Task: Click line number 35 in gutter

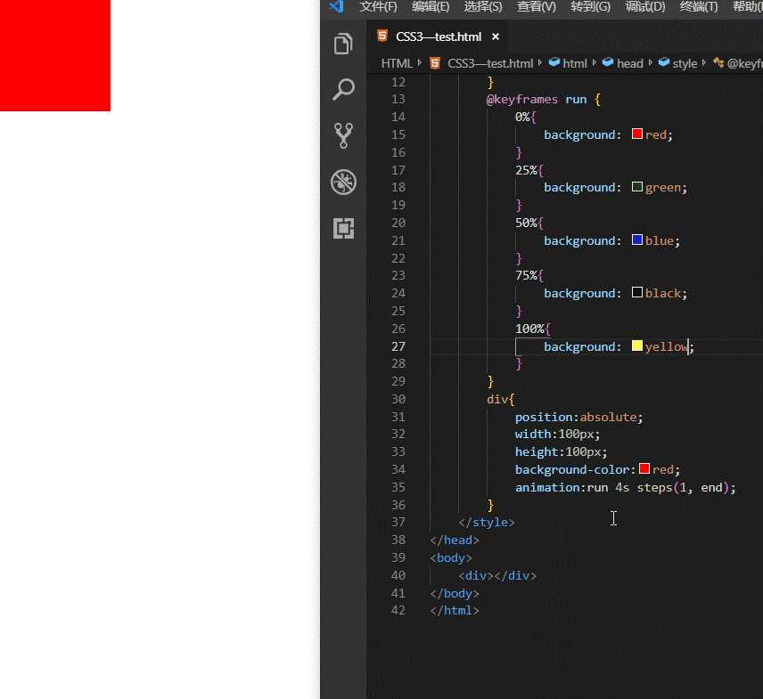Action: click(398, 487)
